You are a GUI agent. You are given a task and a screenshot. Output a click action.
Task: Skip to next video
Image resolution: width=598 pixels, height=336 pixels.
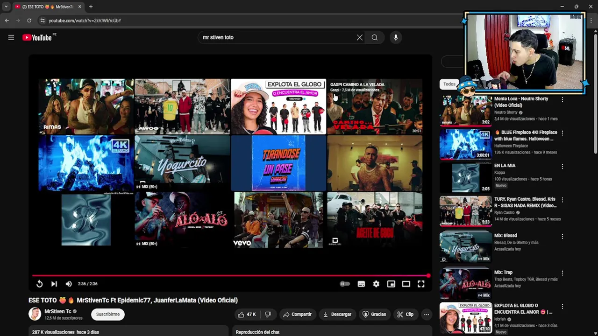54,284
